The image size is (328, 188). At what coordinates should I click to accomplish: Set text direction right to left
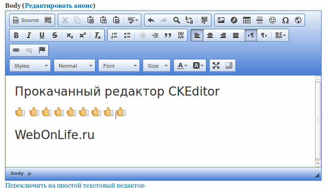264,35
